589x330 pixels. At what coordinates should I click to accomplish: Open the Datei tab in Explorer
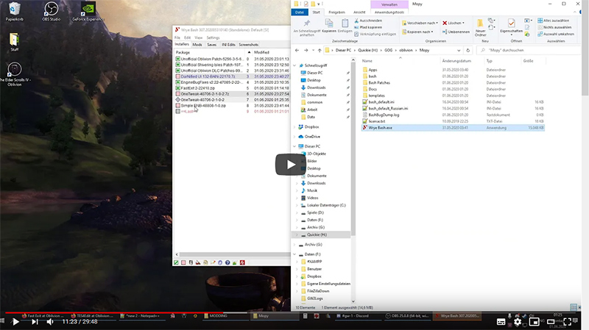(300, 12)
